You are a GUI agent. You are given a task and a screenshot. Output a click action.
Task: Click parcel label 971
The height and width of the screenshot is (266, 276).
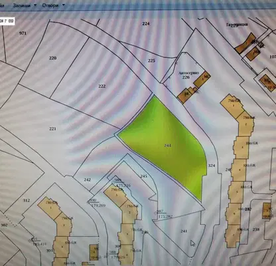(x=23, y=33)
